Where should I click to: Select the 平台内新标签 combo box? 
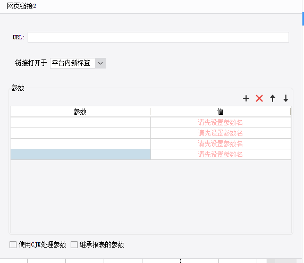coord(78,63)
